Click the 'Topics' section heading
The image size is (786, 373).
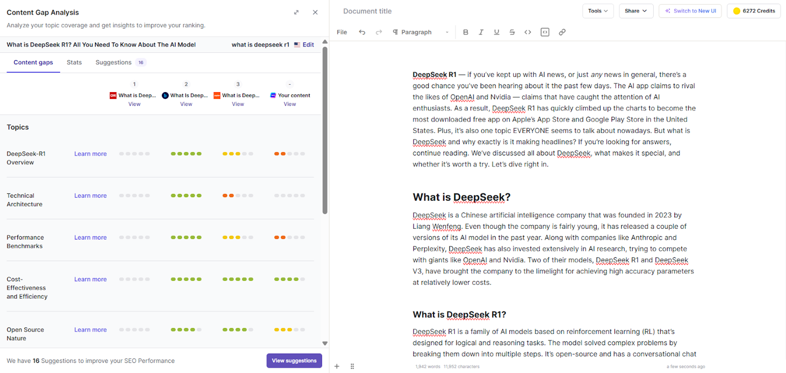tap(18, 127)
